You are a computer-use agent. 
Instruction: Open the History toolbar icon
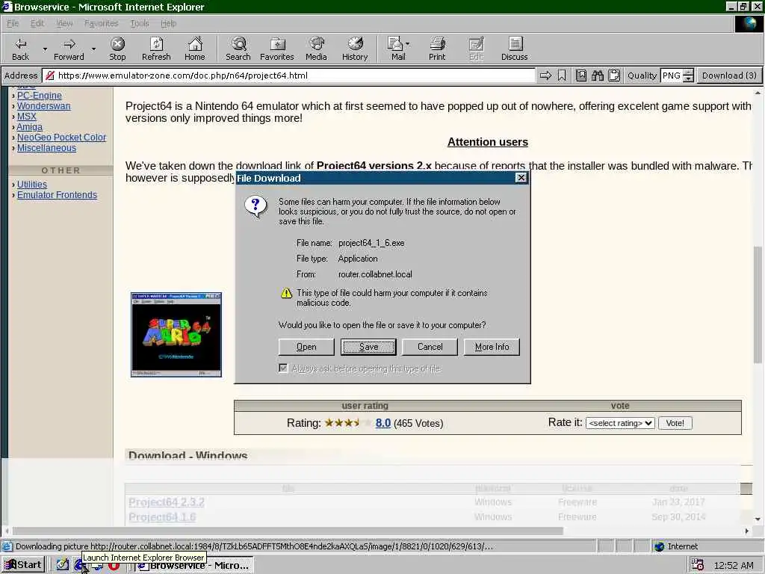[x=355, y=44]
